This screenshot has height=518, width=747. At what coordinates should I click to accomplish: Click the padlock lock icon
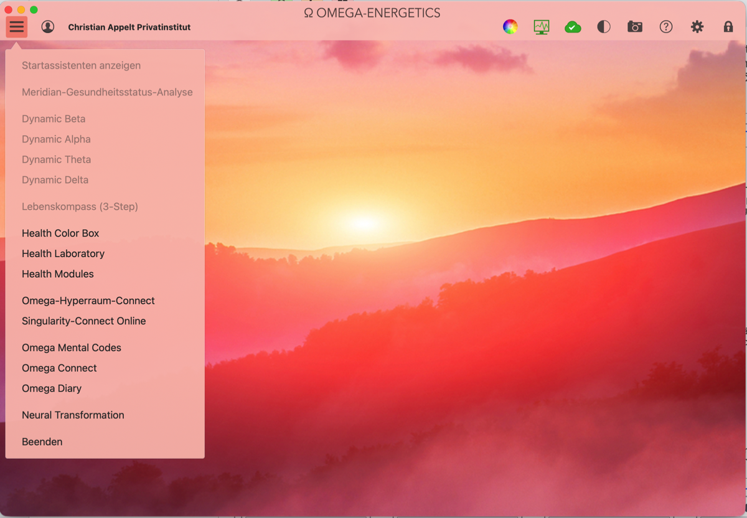pos(728,27)
